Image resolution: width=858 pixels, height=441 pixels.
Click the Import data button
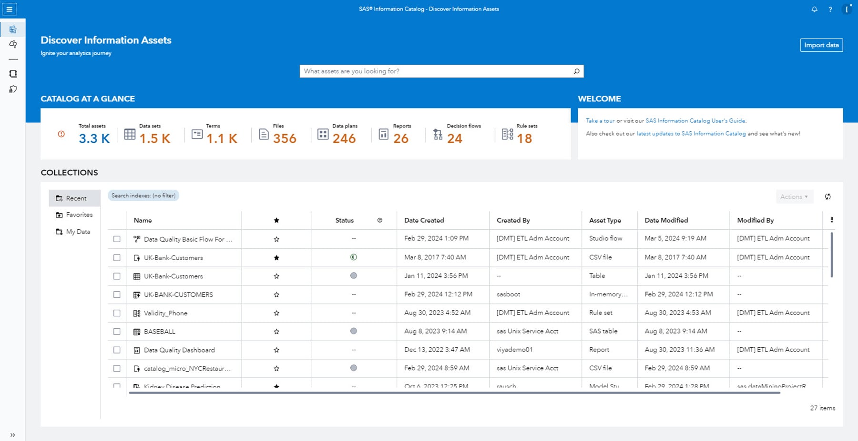(x=821, y=45)
